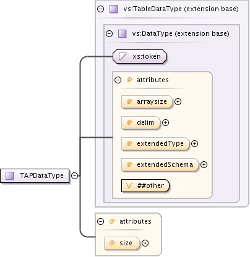Expand the extendedType attribute
Image resolution: width=250 pixels, height=257 pixels.
tap(194, 143)
